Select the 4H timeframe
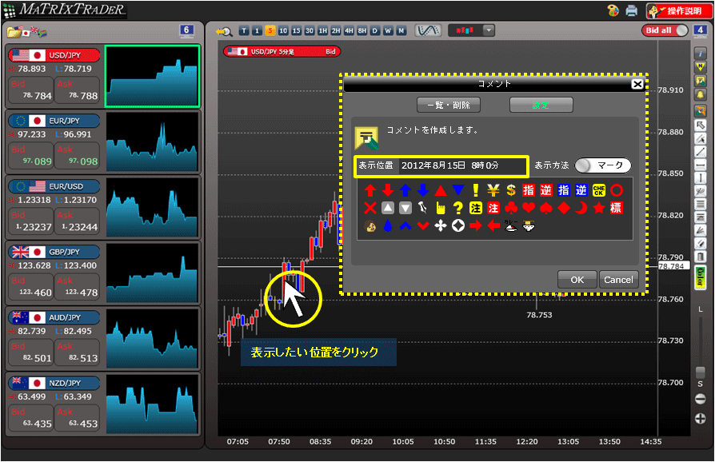This screenshot has height=462, width=715. click(x=349, y=30)
